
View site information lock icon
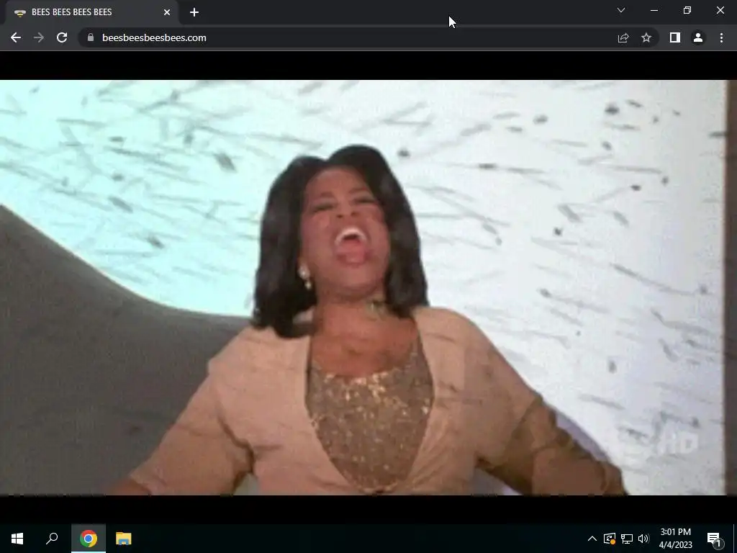click(91, 37)
